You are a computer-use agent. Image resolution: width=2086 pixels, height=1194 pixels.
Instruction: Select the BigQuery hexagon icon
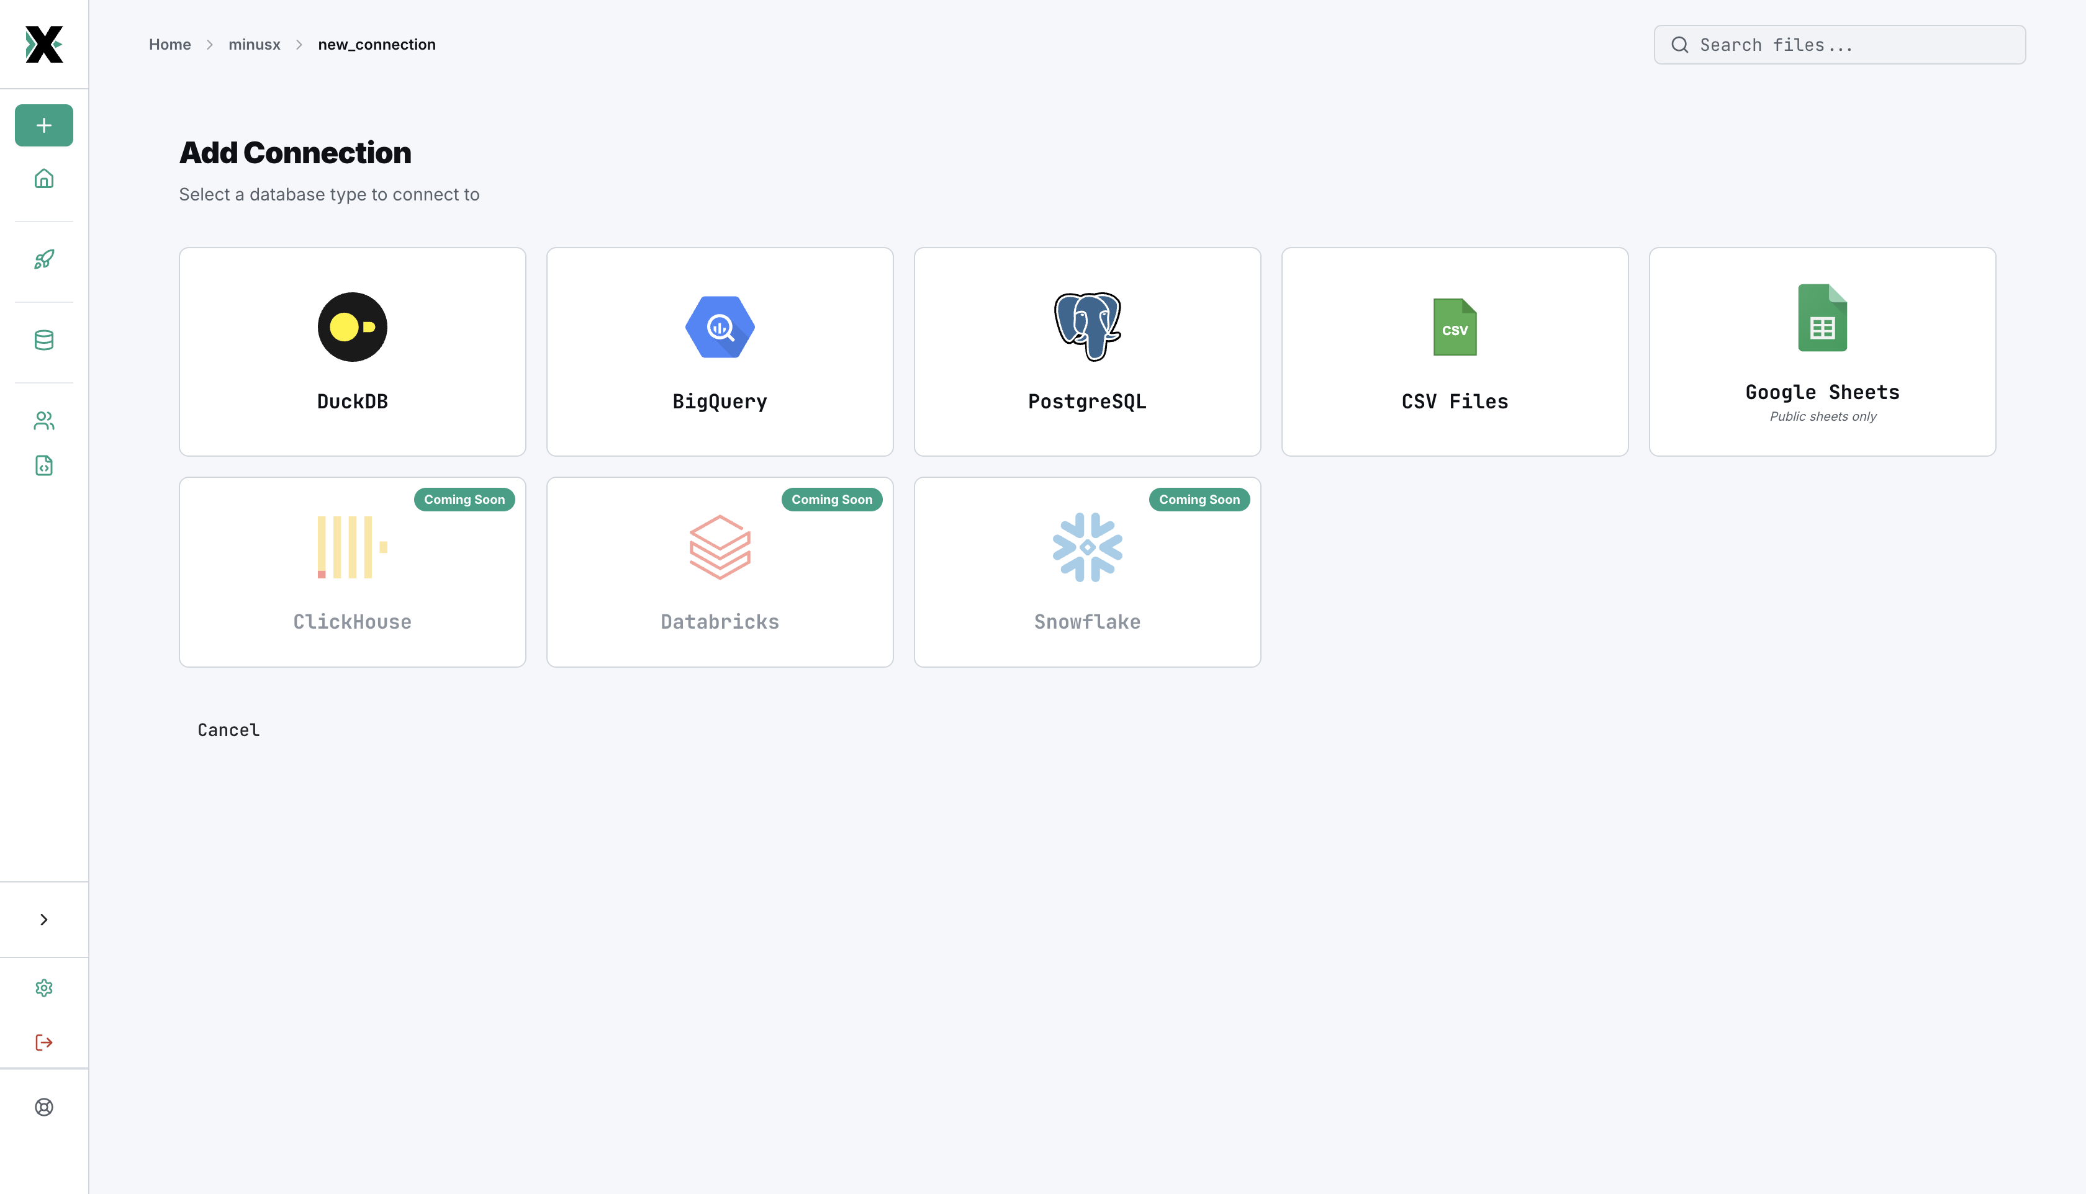(720, 327)
